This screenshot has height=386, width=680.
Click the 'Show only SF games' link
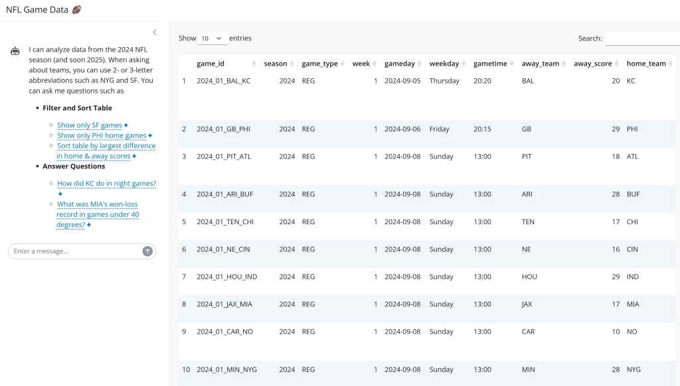tap(88, 125)
